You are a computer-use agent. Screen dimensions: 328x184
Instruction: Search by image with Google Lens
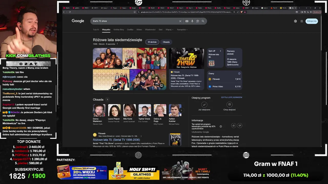[198, 21]
